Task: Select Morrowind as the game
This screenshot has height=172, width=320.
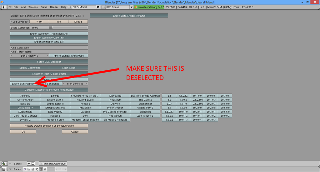Action: (x=115, y=96)
